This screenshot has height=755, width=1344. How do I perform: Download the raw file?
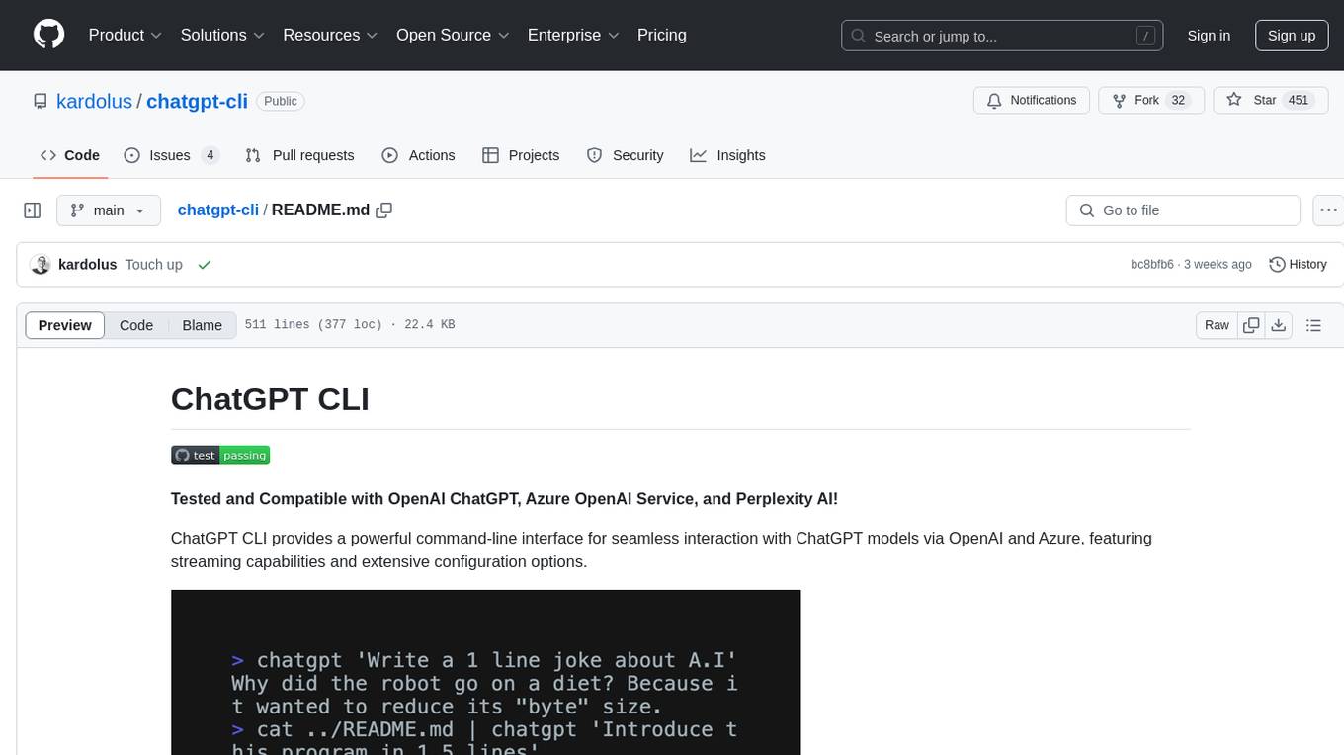click(1278, 325)
